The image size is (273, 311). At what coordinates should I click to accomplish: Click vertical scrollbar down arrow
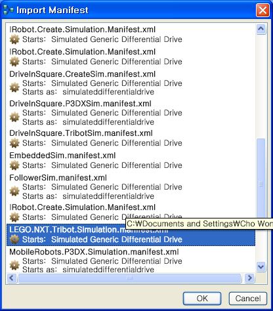point(261,266)
